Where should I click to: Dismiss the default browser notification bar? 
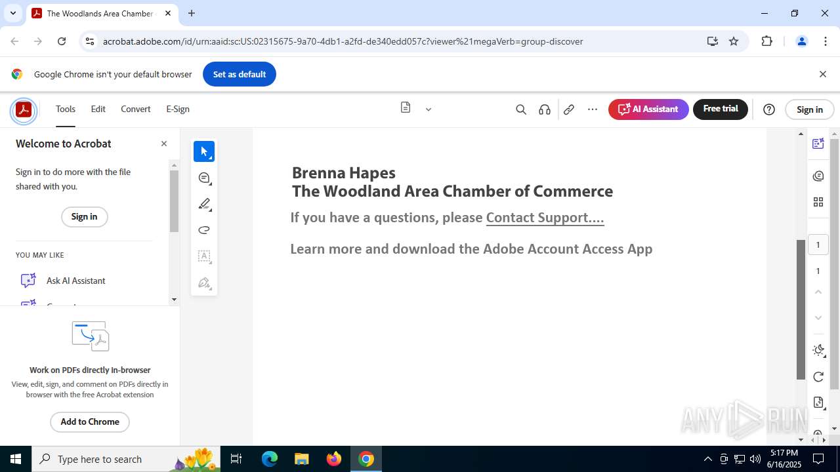[x=822, y=74]
